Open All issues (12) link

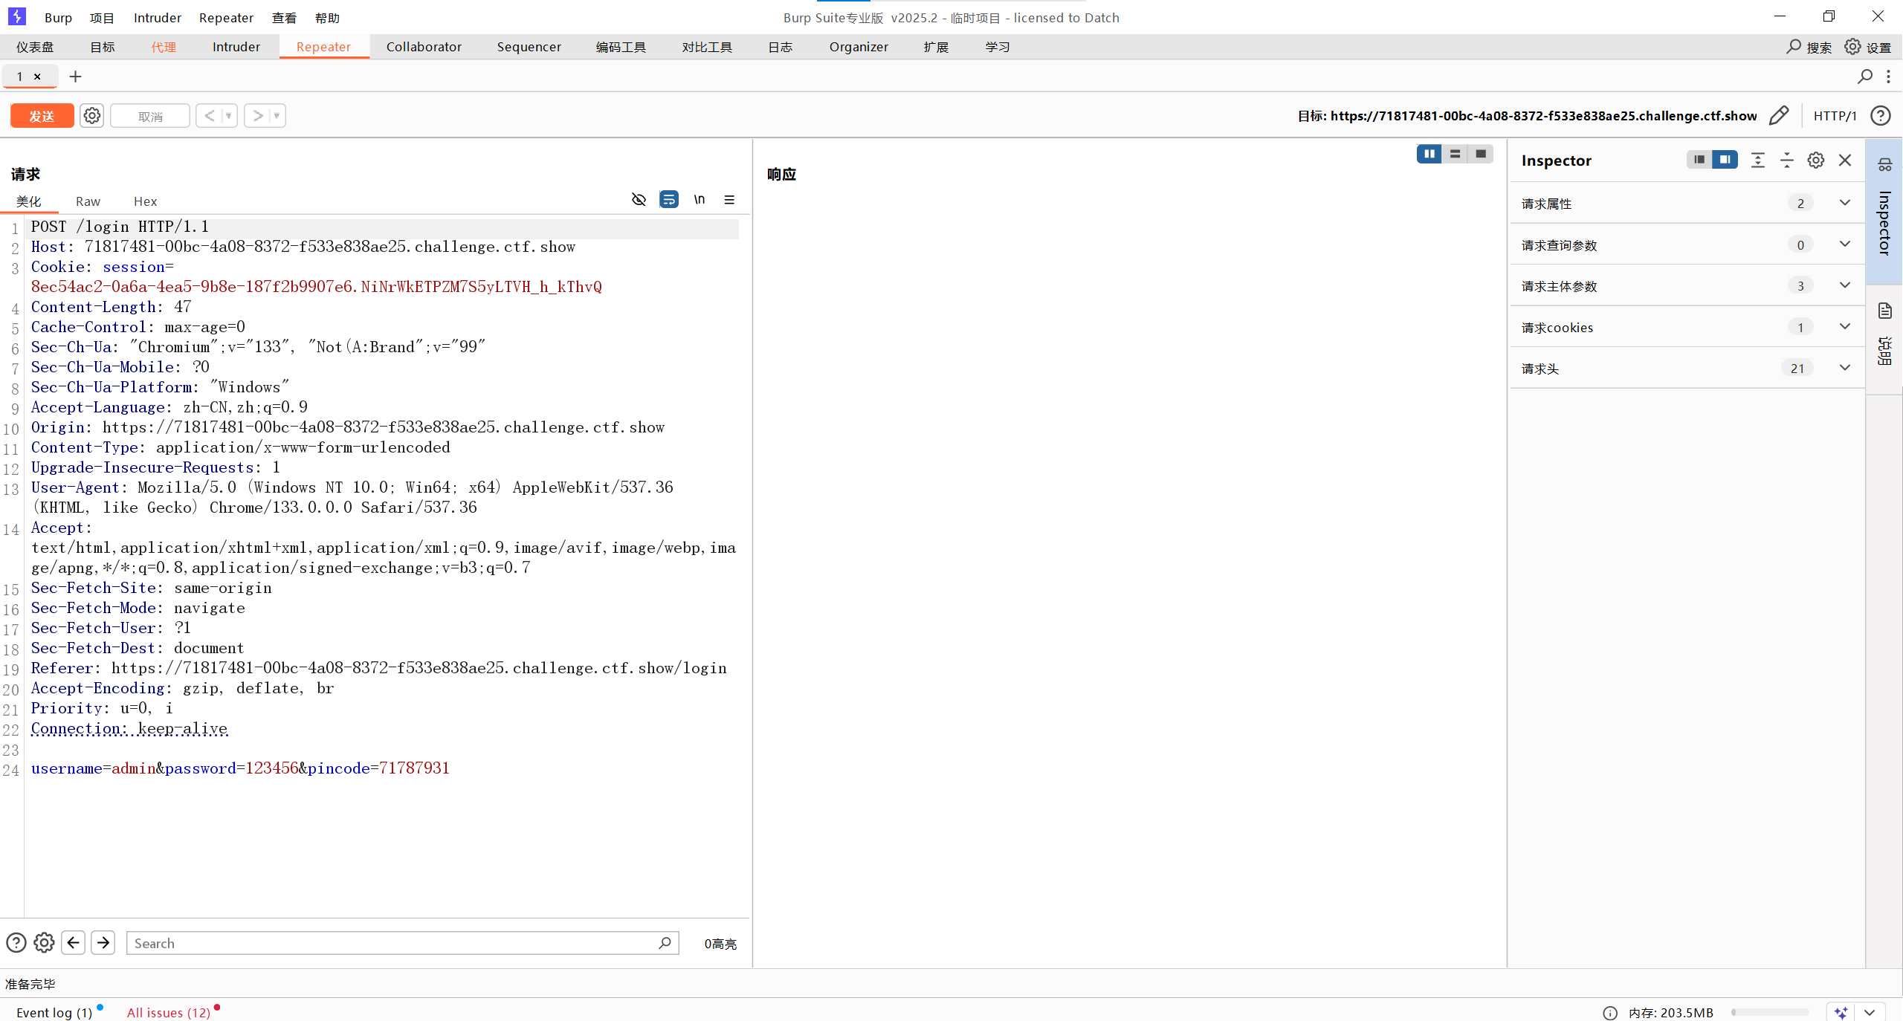coord(169,1012)
